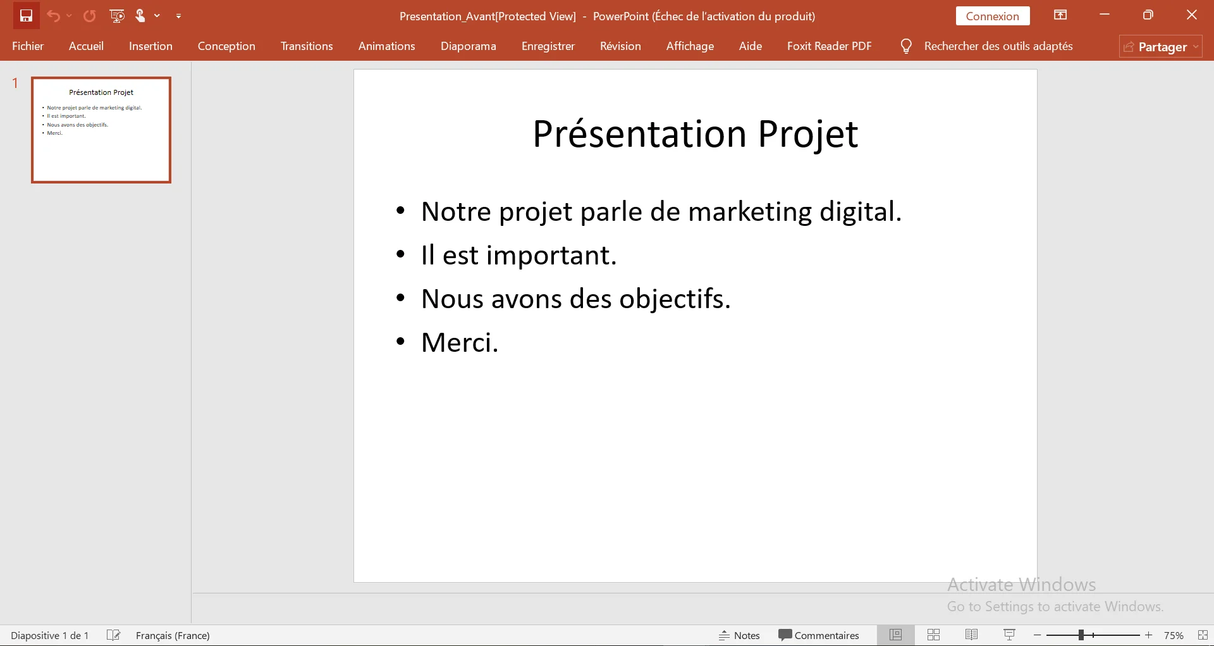Viewport: 1214px width, 646px height.
Task: Expand the Partager dropdown
Action: [1196, 47]
